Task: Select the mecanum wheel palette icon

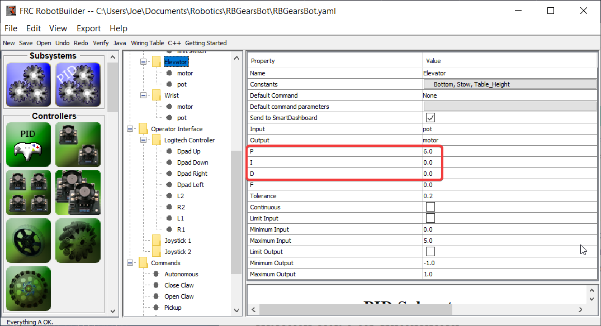Action: 78,241
